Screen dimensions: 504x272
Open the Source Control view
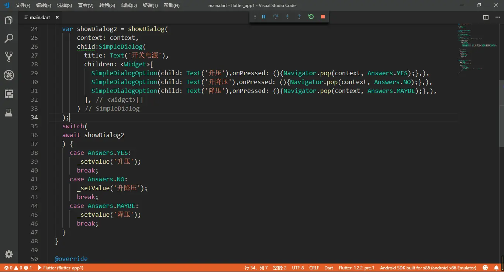9,56
